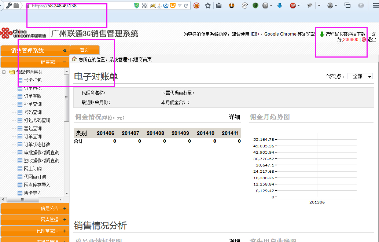Click the key password manager icon
Screen dimensions: 379x242
(9, 5)
